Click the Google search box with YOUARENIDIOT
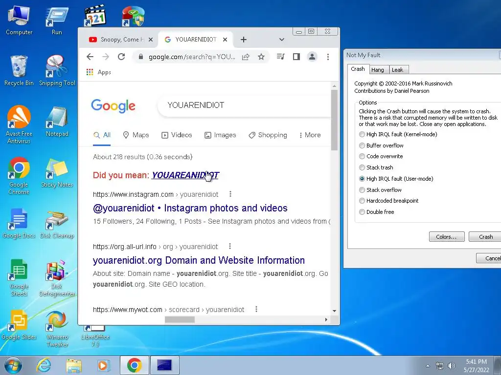The image size is (501, 375). (245, 105)
